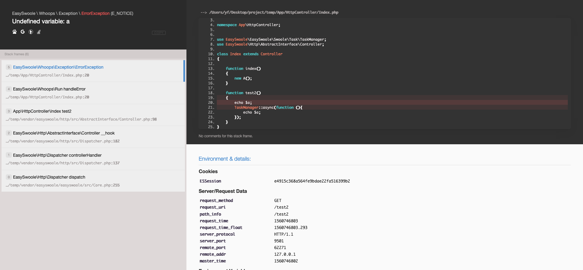Click the request_uri value /test2

pyautogui.click(x=281, y=207)
